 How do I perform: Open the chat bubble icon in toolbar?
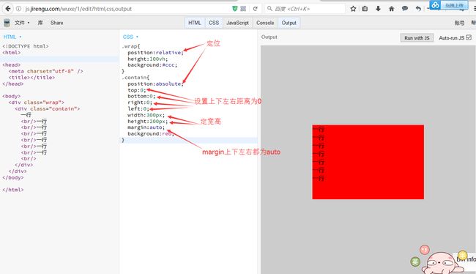pos(405,9)
